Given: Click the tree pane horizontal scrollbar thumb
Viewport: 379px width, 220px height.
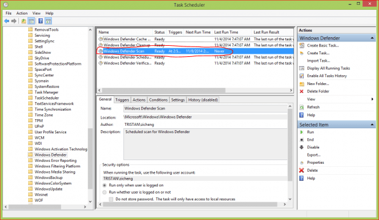Looking at the screenshot, I should coord(35,207).
